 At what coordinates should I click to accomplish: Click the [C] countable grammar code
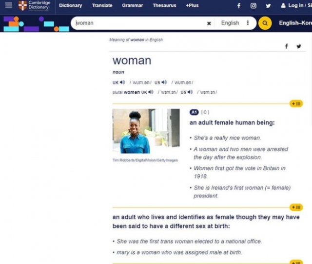tap(205, 112)
